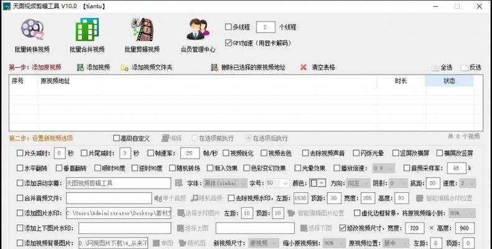
Task: Click 序号 column header
Action: click(24, 81)
